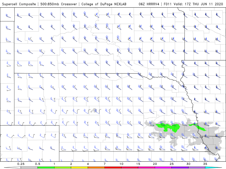Click the 0.5 legend value
Viewport: 226px width, 169px height.
38,164
